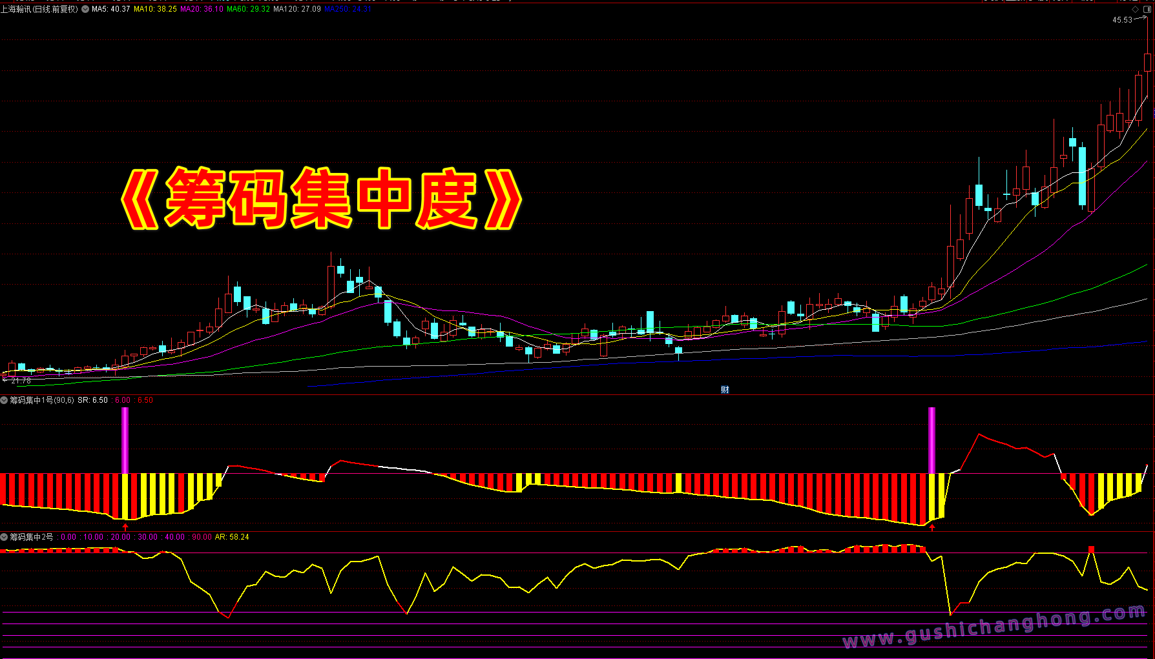Click the diamond marker icon at top right
The height and width of the screenshot is (659, 1155).
pos(1135,9)
